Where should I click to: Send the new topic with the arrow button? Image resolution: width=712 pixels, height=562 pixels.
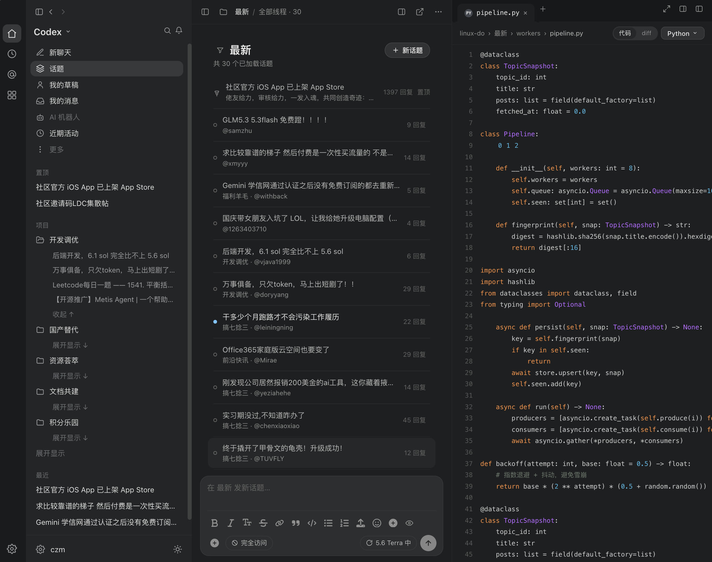(x=428, y=543)
